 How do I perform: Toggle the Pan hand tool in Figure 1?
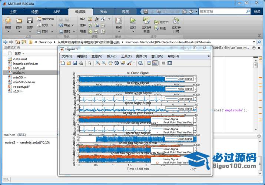click(110, 63)
